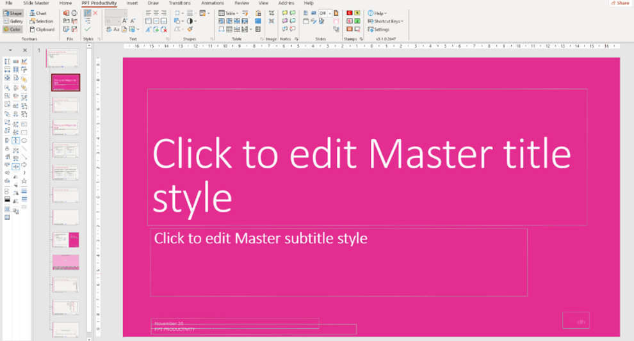This screenshot has width=634, height=341.
Task: Click the delete stamp icon with red X
Action: point(357,29)
